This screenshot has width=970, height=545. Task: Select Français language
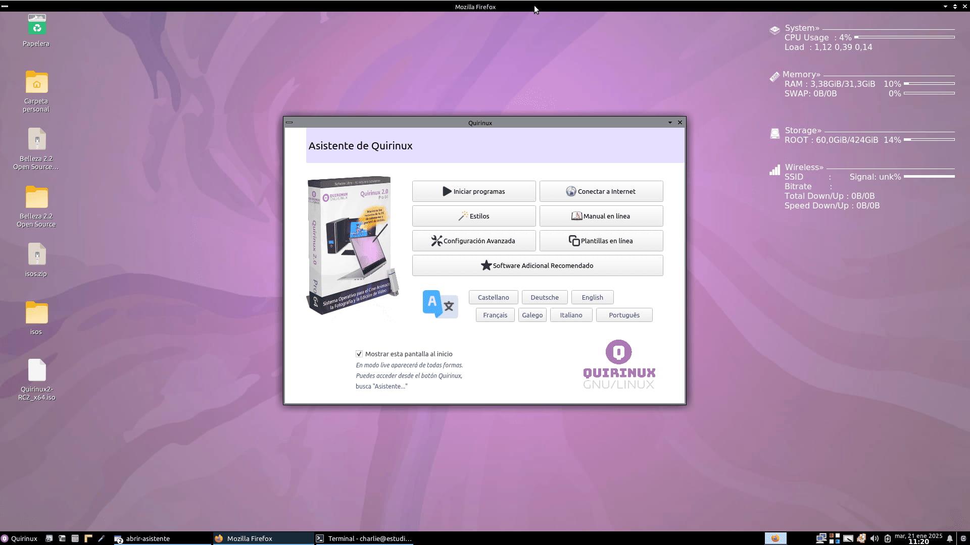click(x=495, y=315)
